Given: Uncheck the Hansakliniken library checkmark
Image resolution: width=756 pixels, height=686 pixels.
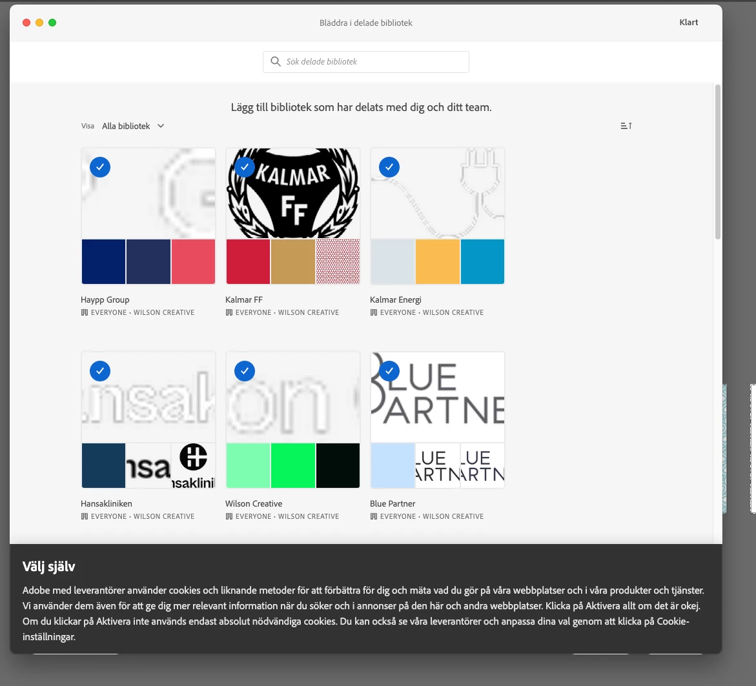Looking at the screenshot, I should (100, 370).
